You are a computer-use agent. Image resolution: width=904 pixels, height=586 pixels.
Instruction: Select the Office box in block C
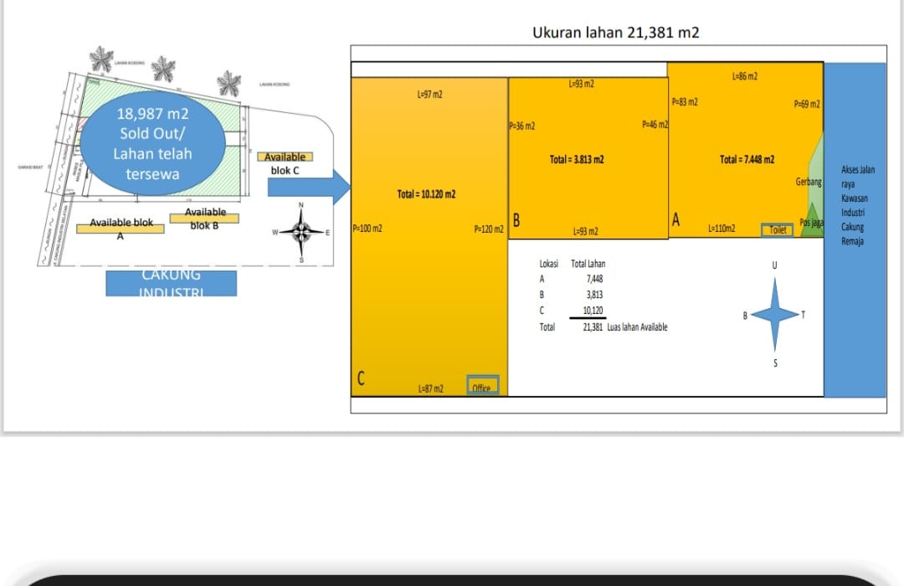coord(482,386)
